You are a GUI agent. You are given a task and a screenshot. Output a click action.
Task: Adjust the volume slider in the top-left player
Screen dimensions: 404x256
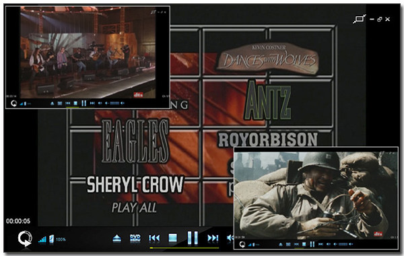(x=114, y=103)
